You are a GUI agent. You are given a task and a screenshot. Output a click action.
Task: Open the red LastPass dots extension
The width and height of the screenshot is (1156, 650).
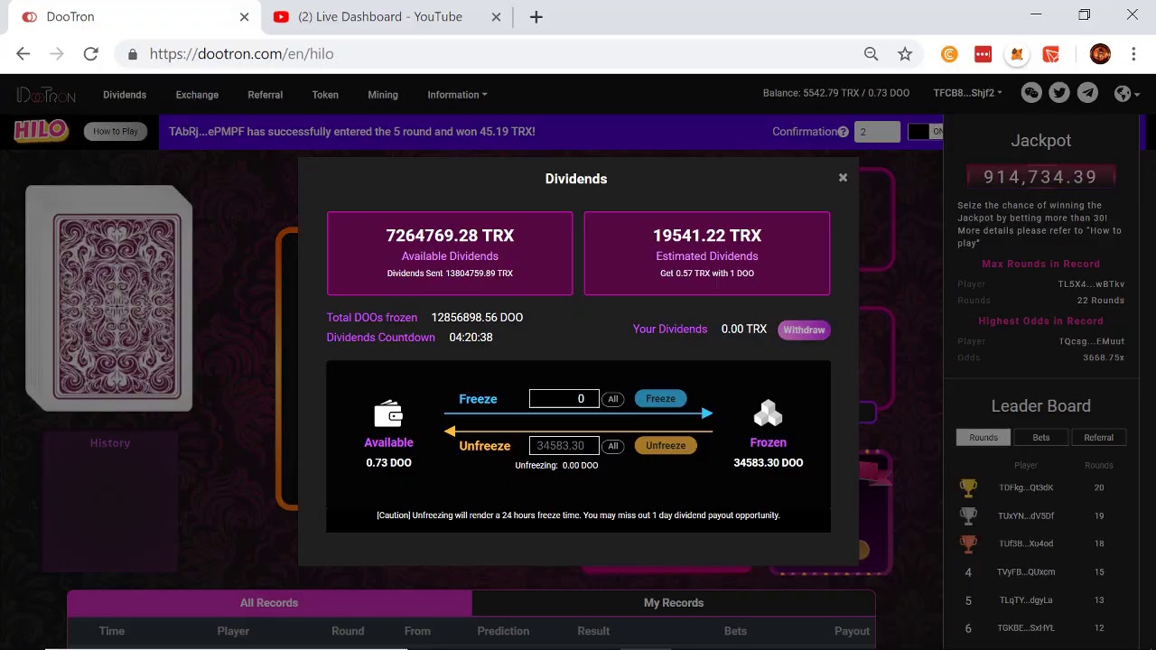coord(983,54)
